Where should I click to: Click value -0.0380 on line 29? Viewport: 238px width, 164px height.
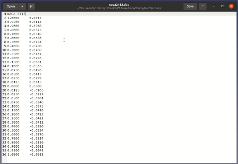[x=36, y=126]
